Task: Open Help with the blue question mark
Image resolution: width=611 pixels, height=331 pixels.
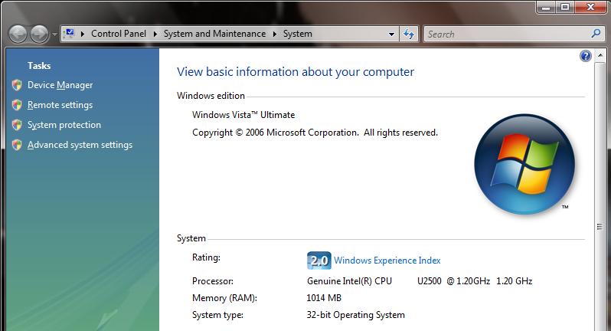Action: [x=585, y=56]
